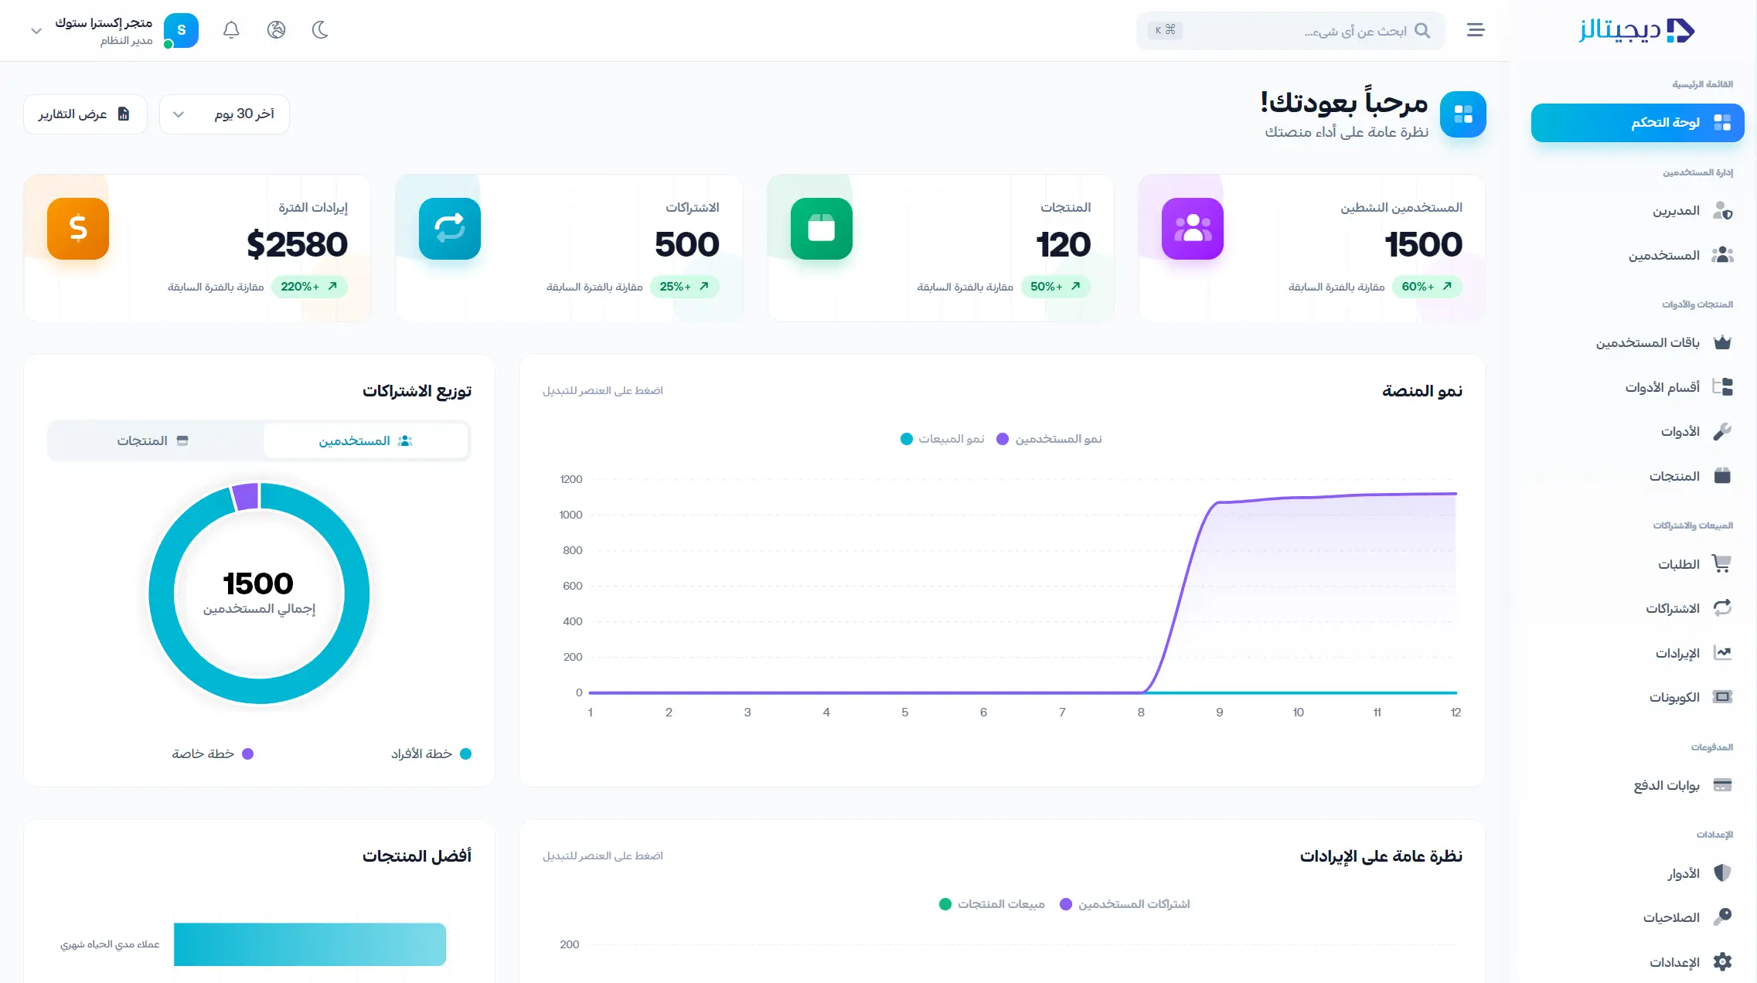The width and height of the screenshot is (1757, 983).
Task: Toggle the teal sales growth legend series
Action: click(942, 439)
